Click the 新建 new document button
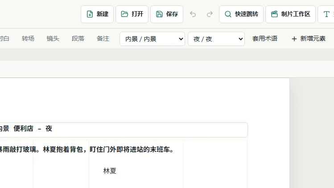 [97, 14]
